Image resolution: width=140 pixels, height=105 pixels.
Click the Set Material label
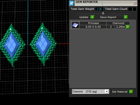[x=120, y=92]
